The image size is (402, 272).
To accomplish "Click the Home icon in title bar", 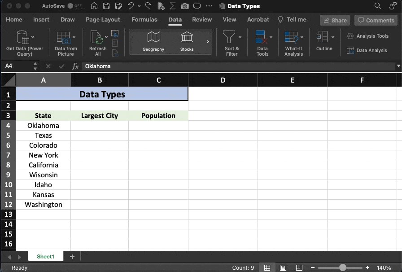I will (94, 6).
